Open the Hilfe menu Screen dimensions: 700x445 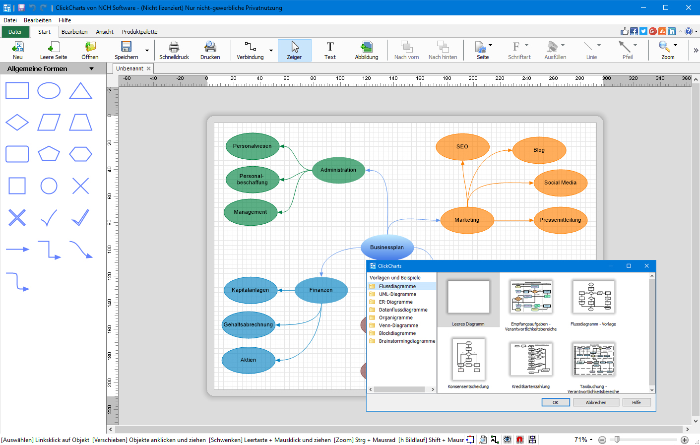(64, 20)
